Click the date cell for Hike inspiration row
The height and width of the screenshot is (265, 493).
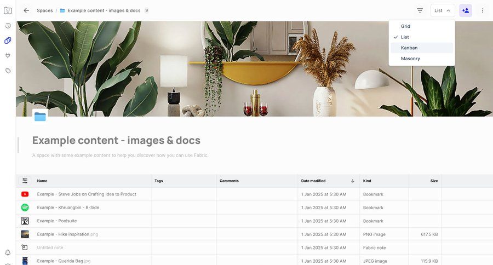(324, 234)
